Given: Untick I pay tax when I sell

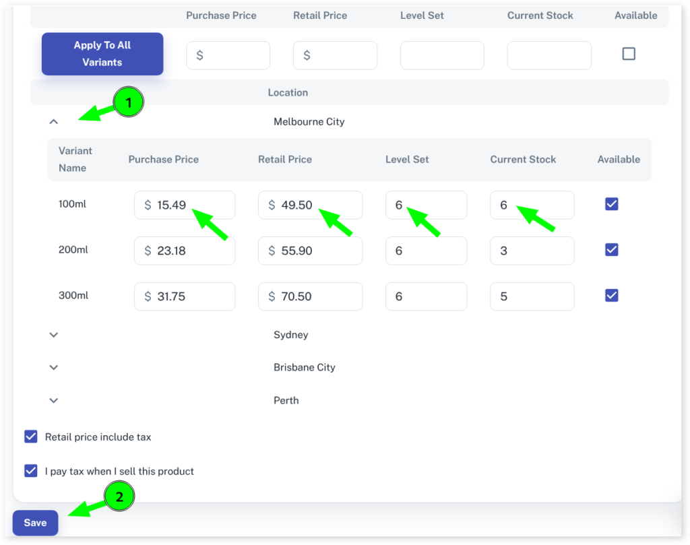Looking at the screenshot, I should (31, 471).
